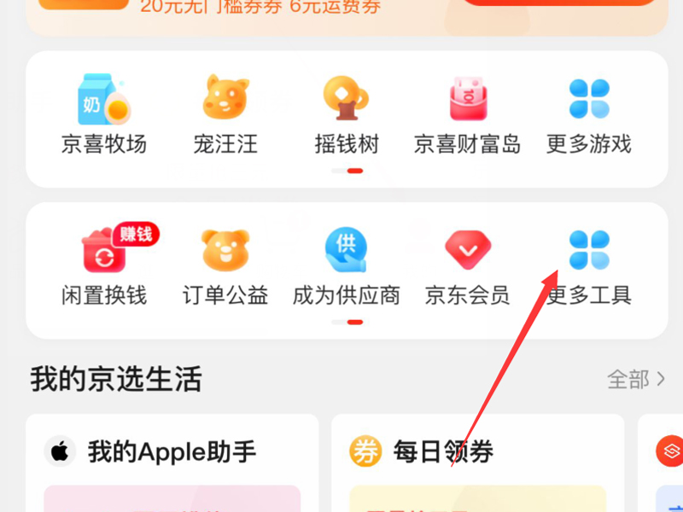This screenshot has height=512, width=683.
Task: Open the 每日领券 coupon card
Action: pyautogui.click(x=478, y=463)
